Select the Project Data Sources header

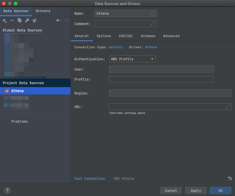[35, 83]
